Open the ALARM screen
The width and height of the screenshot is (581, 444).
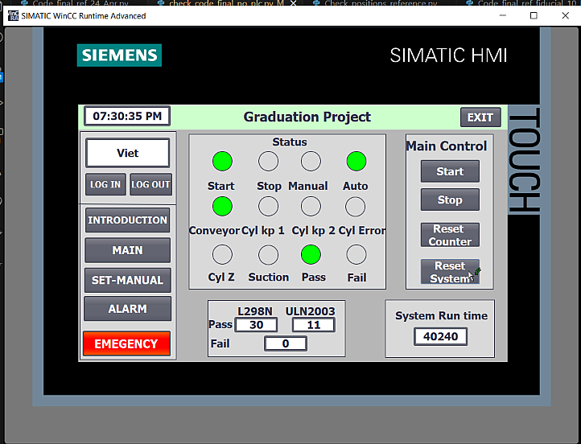[x=127, y=309]
